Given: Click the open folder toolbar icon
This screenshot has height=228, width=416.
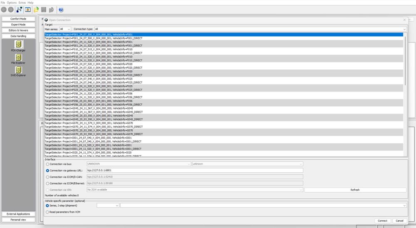Looking at the screenshot, I should pyautogui.click(x=36, y=10).
